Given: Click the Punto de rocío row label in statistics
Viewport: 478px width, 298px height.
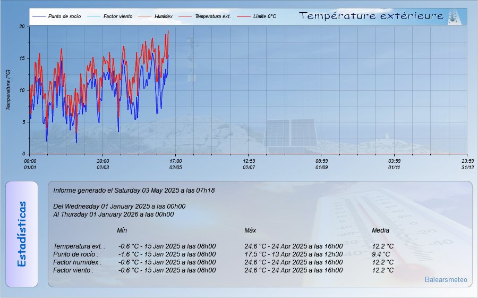Looking at the screenshot, I should pyautogui.click(x=76, y=254).
